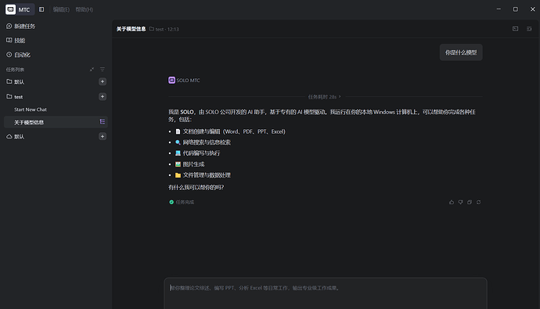Give the response a thumbs down

click(x=460, y=203)
